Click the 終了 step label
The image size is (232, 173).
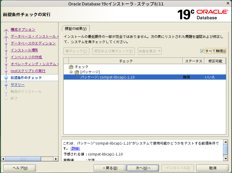(x=14, y=99)
